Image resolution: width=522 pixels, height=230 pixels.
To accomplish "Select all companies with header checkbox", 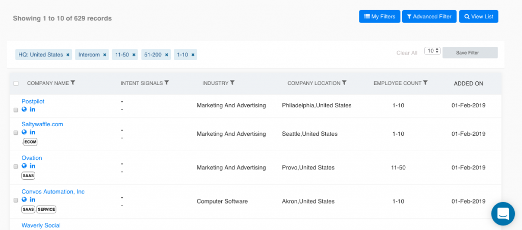I will (16, 83).
